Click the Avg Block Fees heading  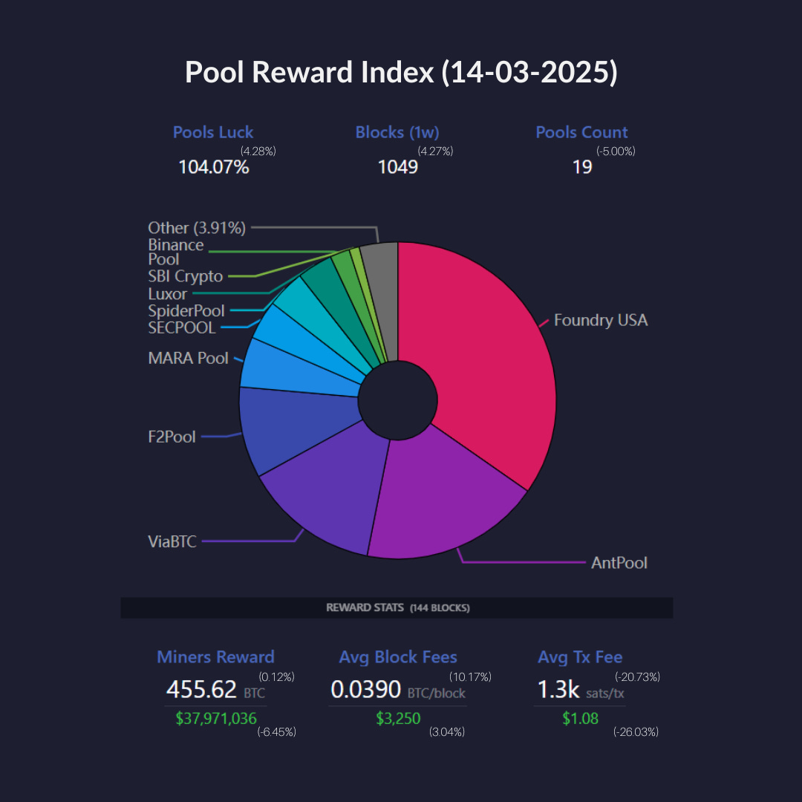tap(398, 656)
